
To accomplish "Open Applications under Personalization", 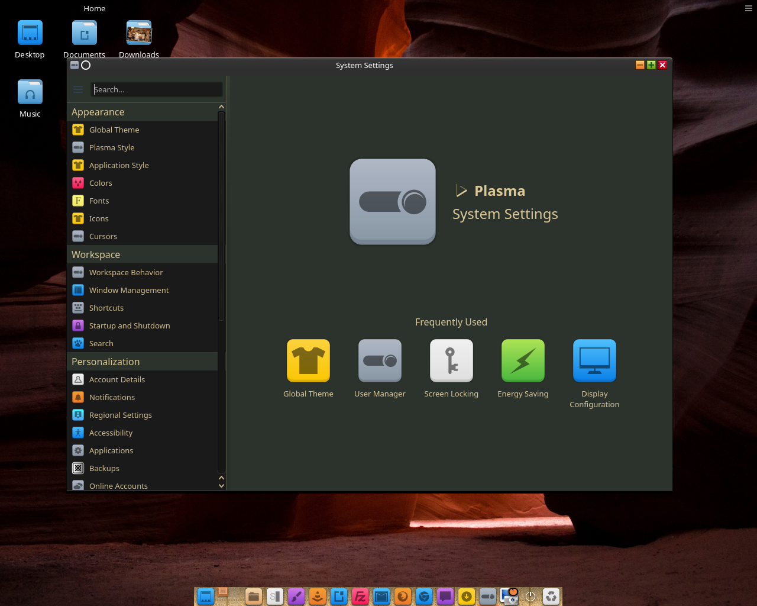I will 143,450.
